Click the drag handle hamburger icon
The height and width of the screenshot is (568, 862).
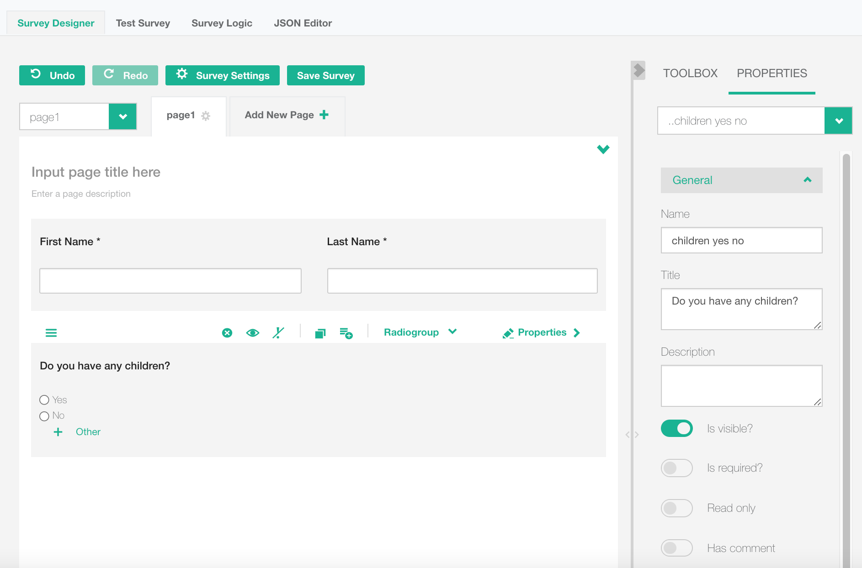[51, 333]
